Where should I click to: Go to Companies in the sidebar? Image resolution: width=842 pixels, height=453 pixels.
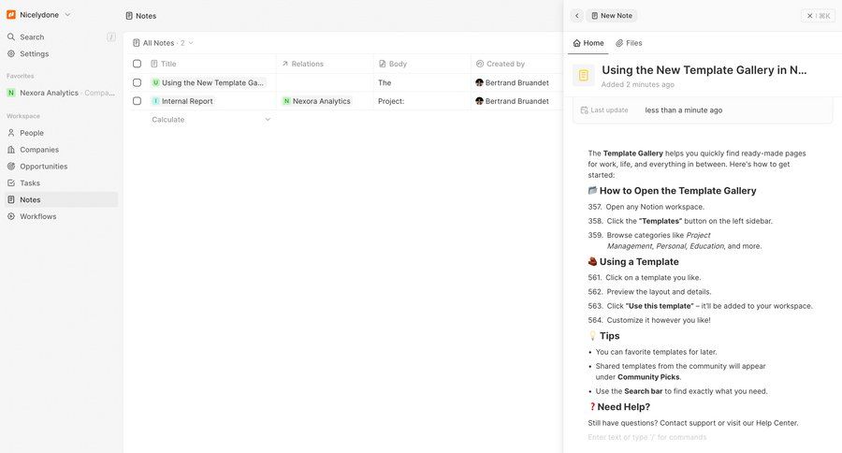39,150
